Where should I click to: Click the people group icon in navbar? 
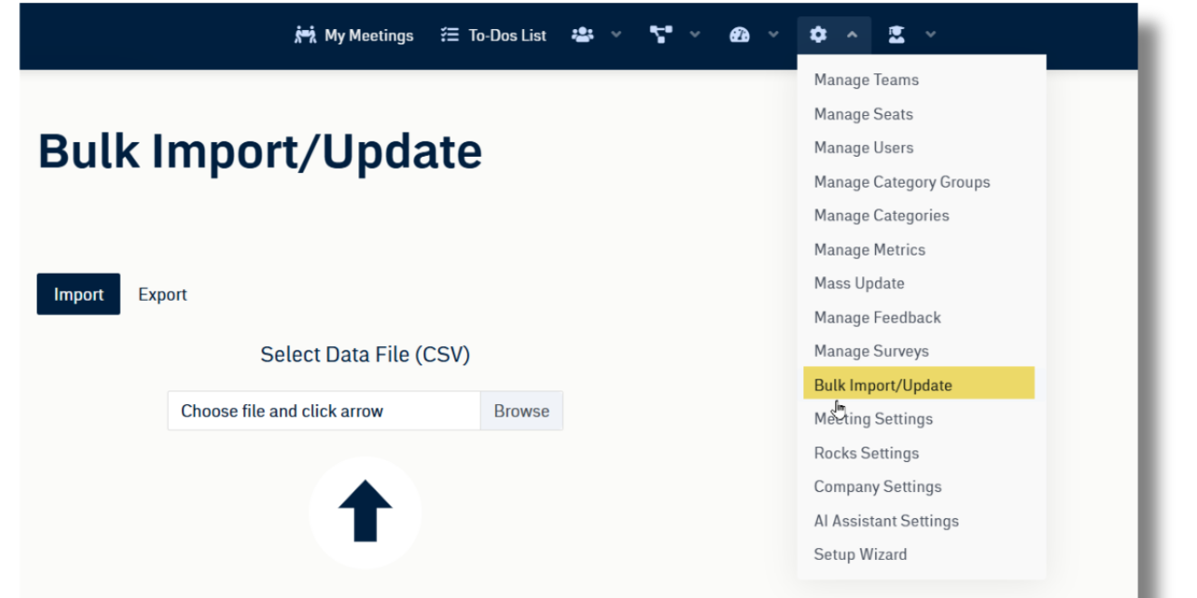[x=581, y=35]
